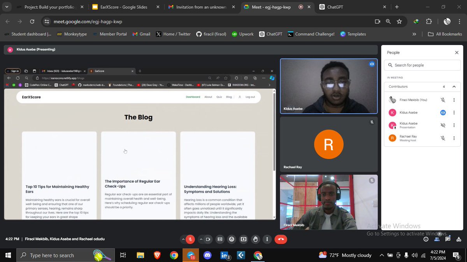The image size is (467, 262).
Task: Open Activities icon in Meet
Action: coord(459,239)
